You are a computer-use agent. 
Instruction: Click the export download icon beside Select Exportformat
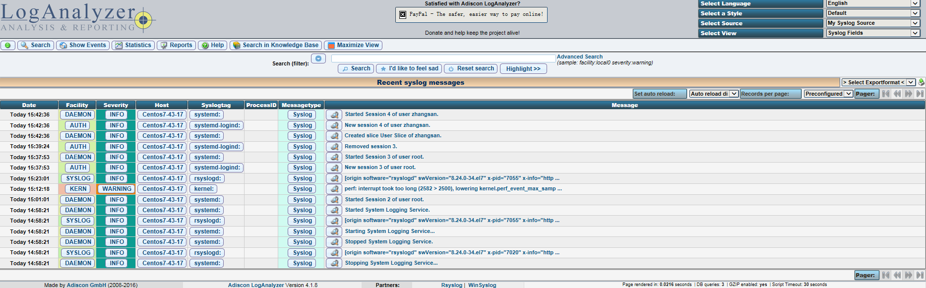(921, 82)
